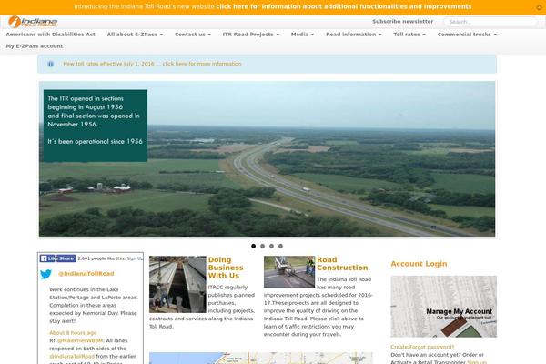This screenshot has height=364, width=546.
Task: Select the third carousel slide dot
Action: tap(271, 246)
